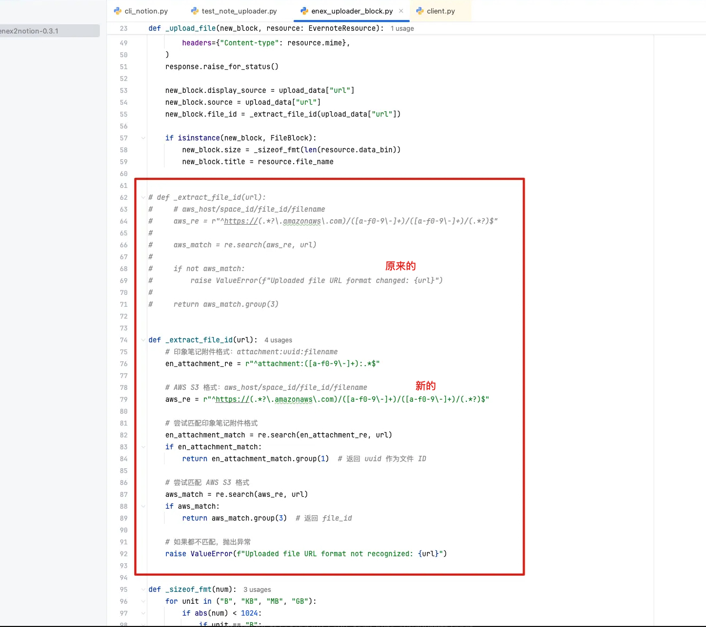
Task: Click the Python file icon on cli_notion.py tab
Action: [x=118, y=11]
